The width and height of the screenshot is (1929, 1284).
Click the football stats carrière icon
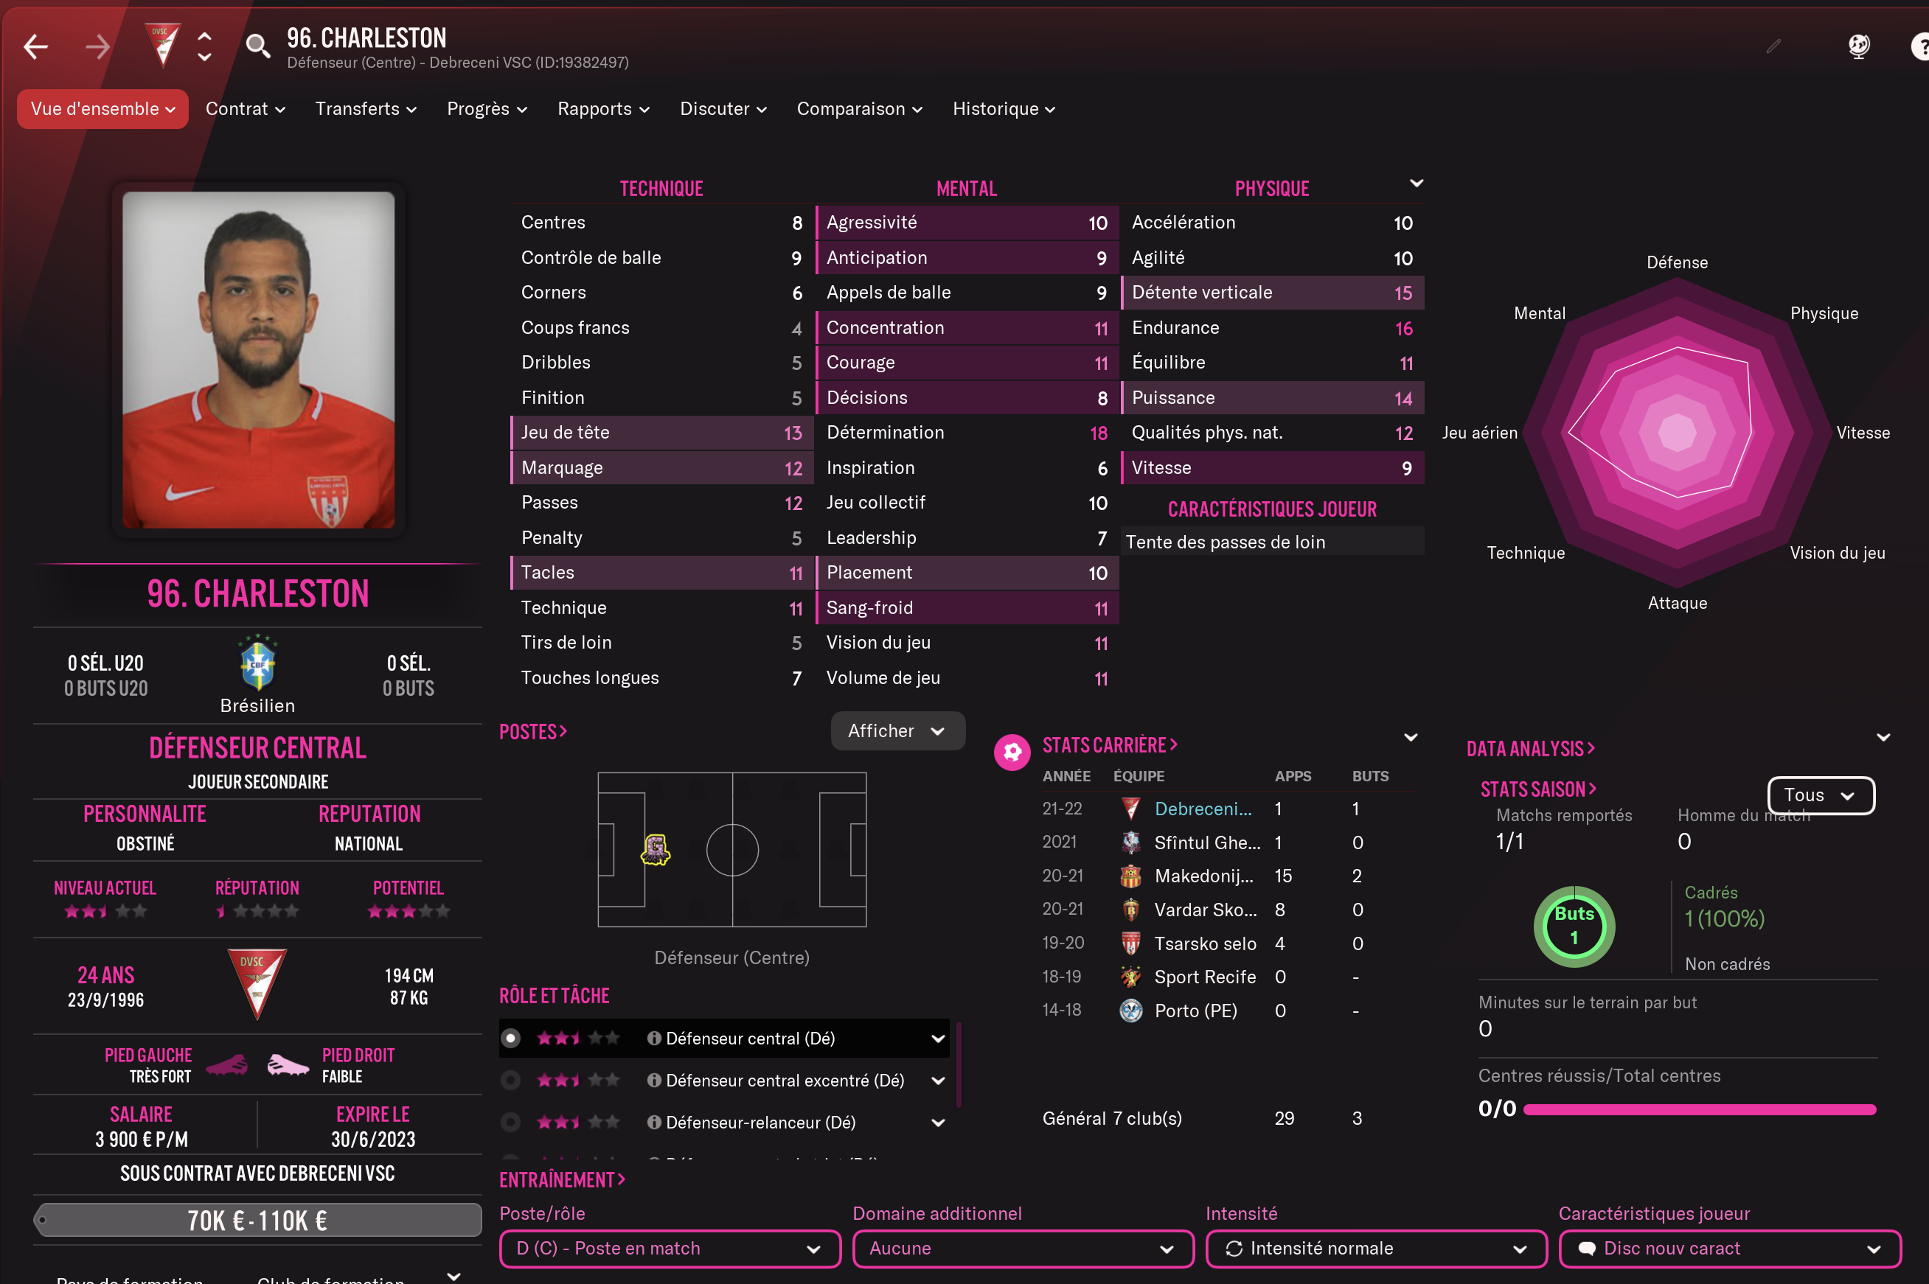[x=1012, y=752]
